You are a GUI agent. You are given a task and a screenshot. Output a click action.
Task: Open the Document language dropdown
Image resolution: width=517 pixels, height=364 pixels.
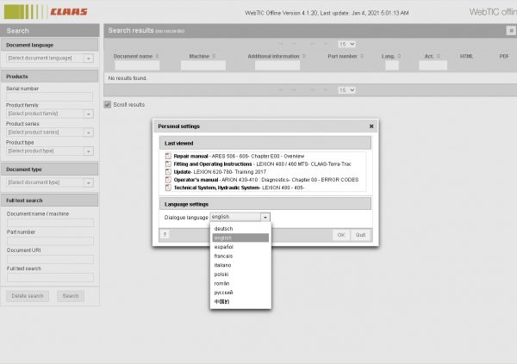click(88, 59)
